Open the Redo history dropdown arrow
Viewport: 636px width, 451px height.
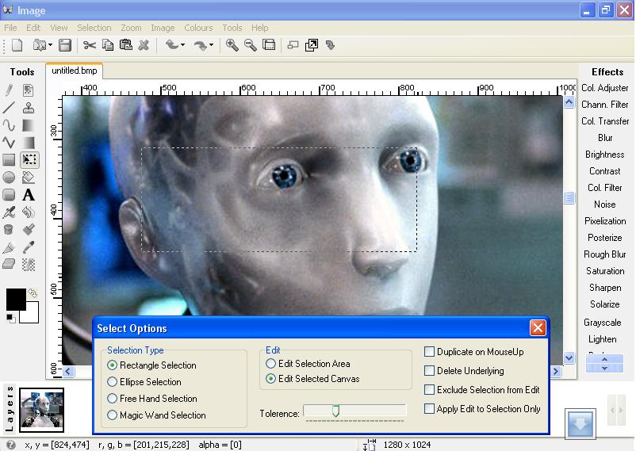coord(211,45)
